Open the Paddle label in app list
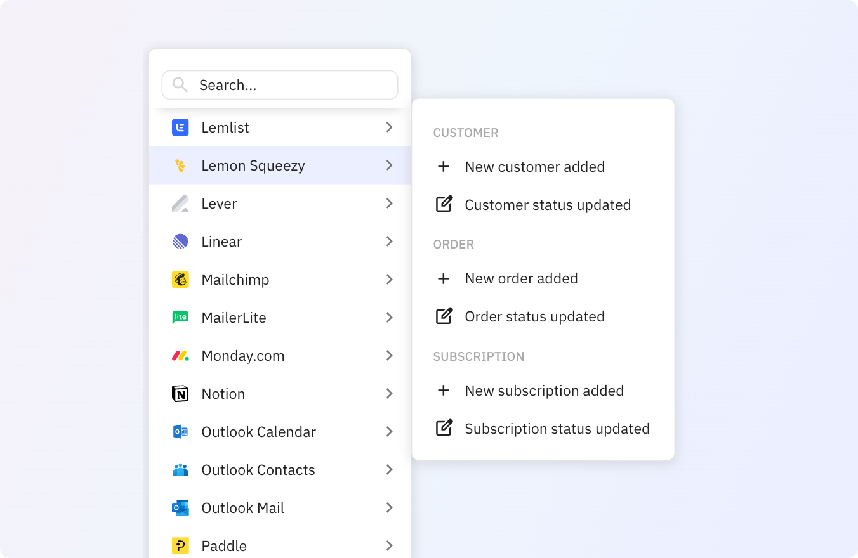The height and width of the screenshot is (558, 858). 224,546
